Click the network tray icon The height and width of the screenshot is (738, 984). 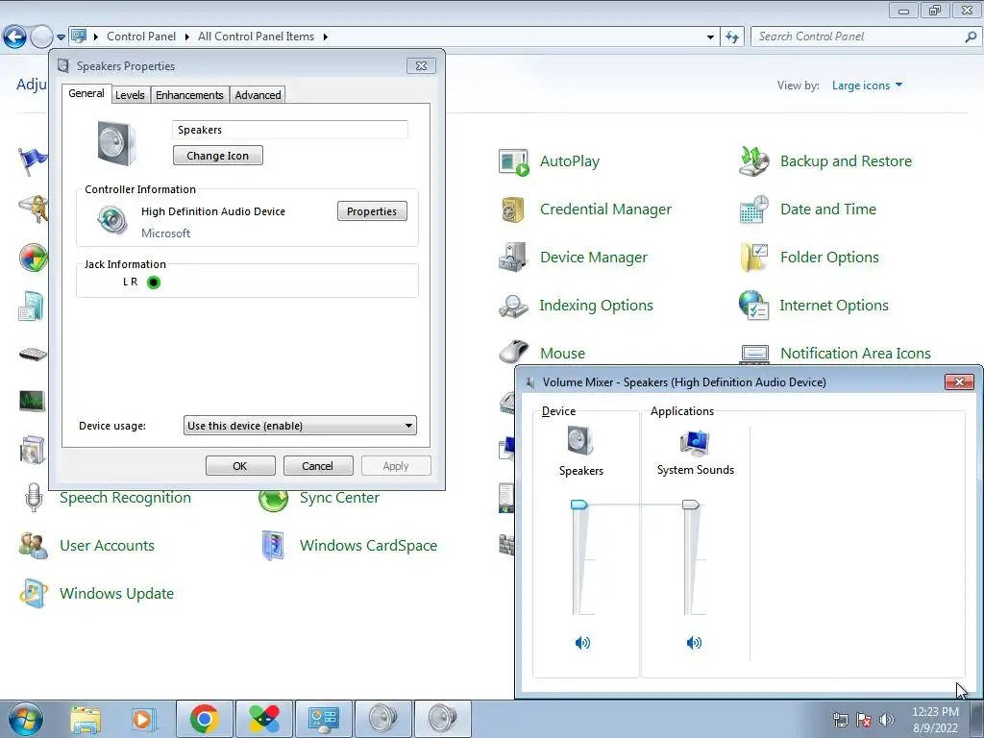click(x=840, y=720)
